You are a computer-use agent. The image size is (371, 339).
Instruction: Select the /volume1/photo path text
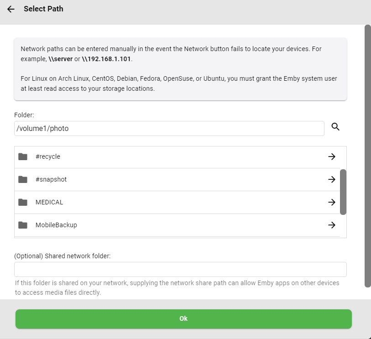click(x=42, y=128)
